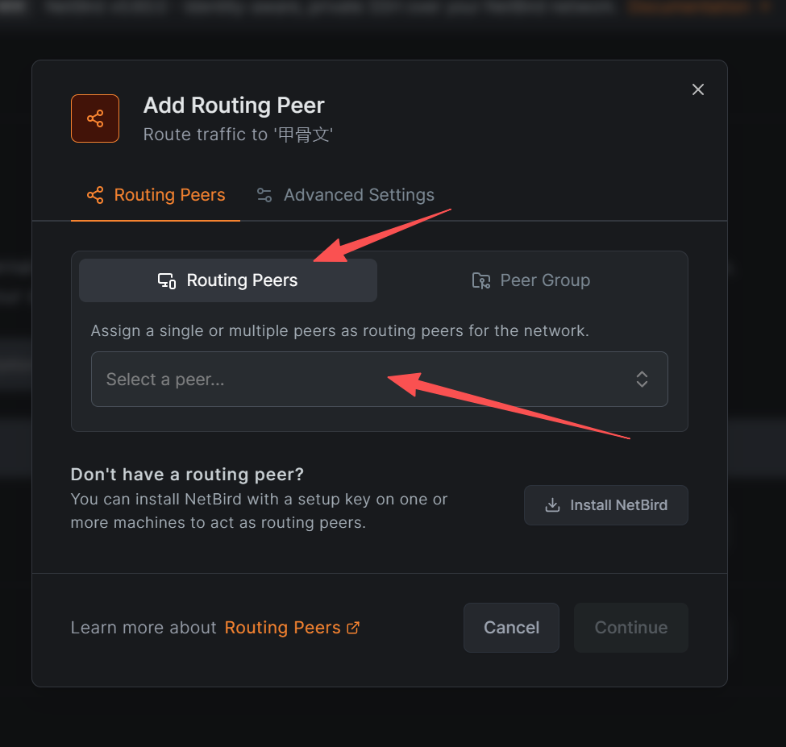The height and width of the screenshot is (747, 786).
Task: Click the sliders icon beside Advanced Settings
Action: (x=264, y=195)
